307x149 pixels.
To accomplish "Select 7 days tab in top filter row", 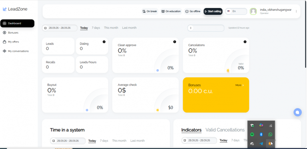I will click(x=96, y=28).
